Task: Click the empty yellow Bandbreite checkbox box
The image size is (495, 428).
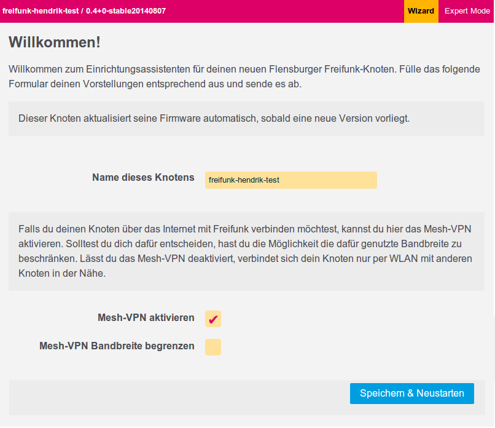Action: (213, 347)
